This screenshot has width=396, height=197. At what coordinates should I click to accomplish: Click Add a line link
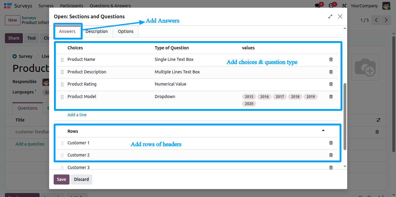tap(77, 115)
